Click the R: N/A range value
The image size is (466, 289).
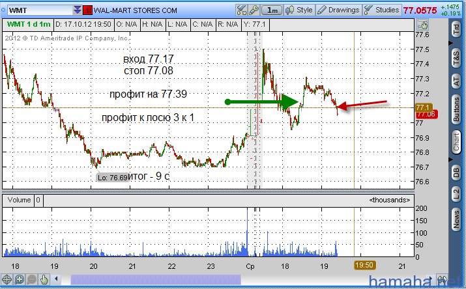pyautogui.click(x=228, y=25)
